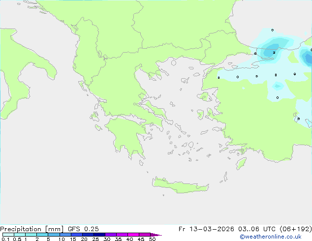Click the '45' legend tick label
The height and width of the screenshot is (241, 312).
(141, 239)
